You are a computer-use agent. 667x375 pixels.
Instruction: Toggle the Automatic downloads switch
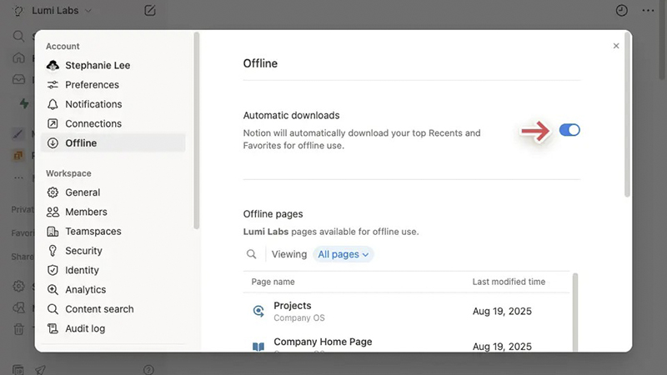tap(569, 130)
